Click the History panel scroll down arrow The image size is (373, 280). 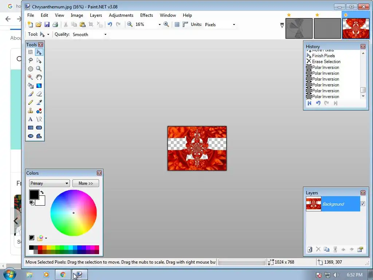pos(363,96)
